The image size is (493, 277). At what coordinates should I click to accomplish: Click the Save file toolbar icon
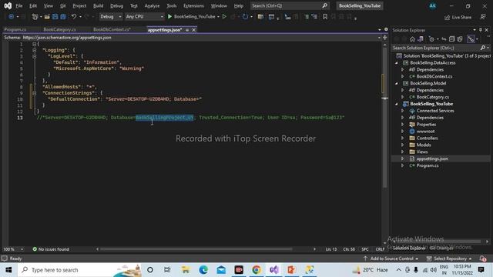point(55,17)
